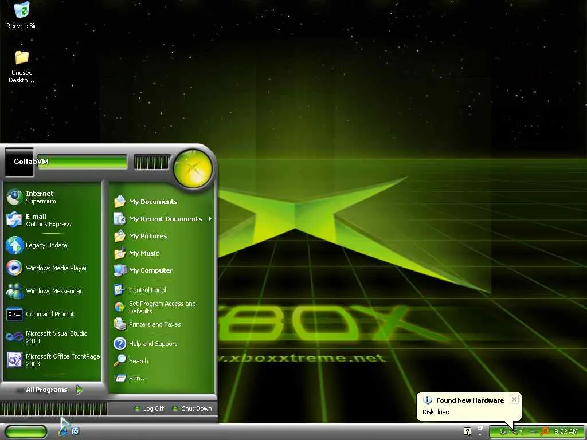Click the green Start button
The height and width of the screenshot is (440, 587).
(x=26, y=432)
